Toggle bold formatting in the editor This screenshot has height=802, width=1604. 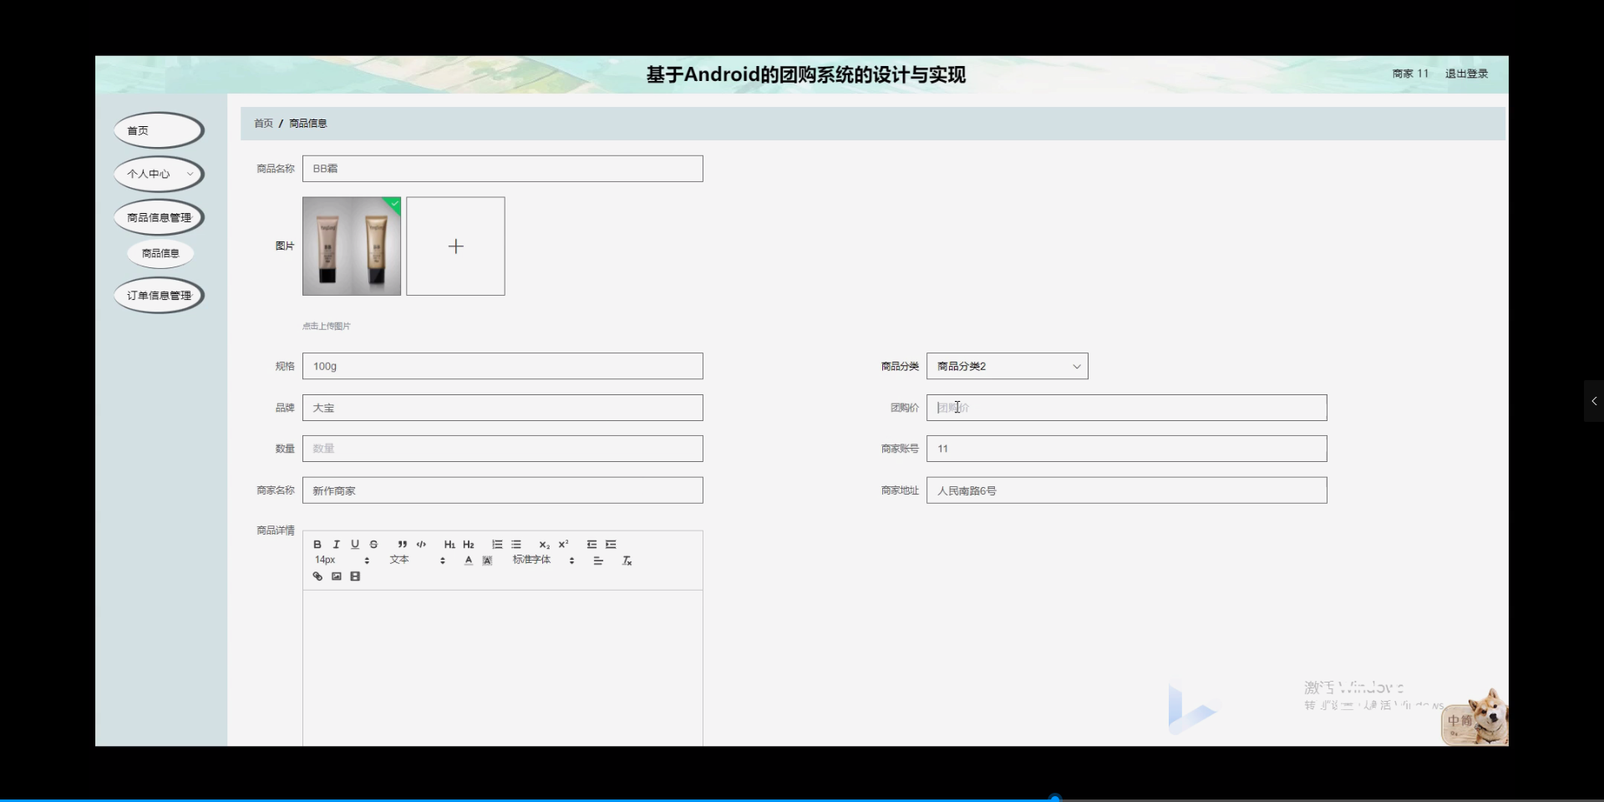pyautogui.click(x=317, y=544)
